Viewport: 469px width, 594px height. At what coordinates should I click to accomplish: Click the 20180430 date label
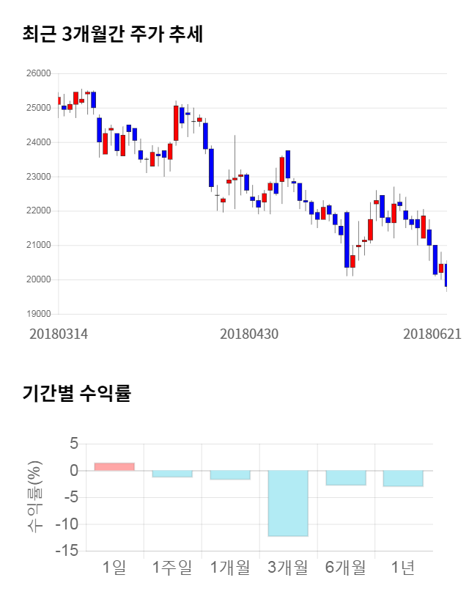pos(249,334)
